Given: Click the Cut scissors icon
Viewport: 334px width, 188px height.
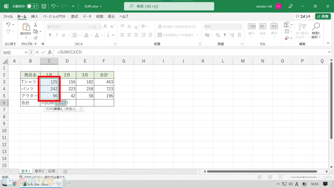Looking at the screenshot, I should tap(36, 25).
